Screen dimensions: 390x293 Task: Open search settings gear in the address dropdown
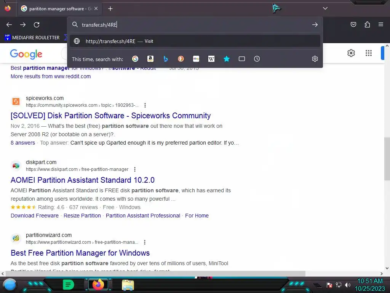(315, 59)
